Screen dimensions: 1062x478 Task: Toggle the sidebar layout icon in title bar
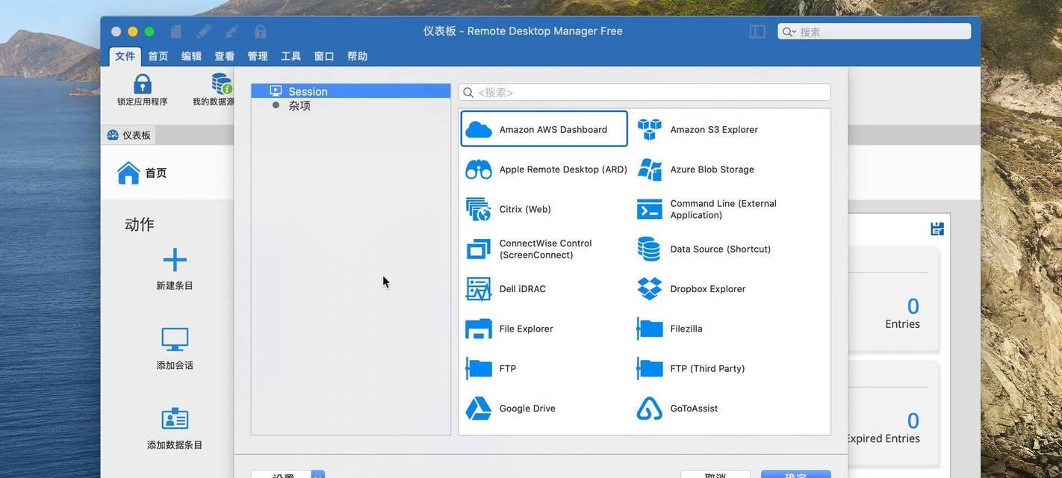coord(757,31)
